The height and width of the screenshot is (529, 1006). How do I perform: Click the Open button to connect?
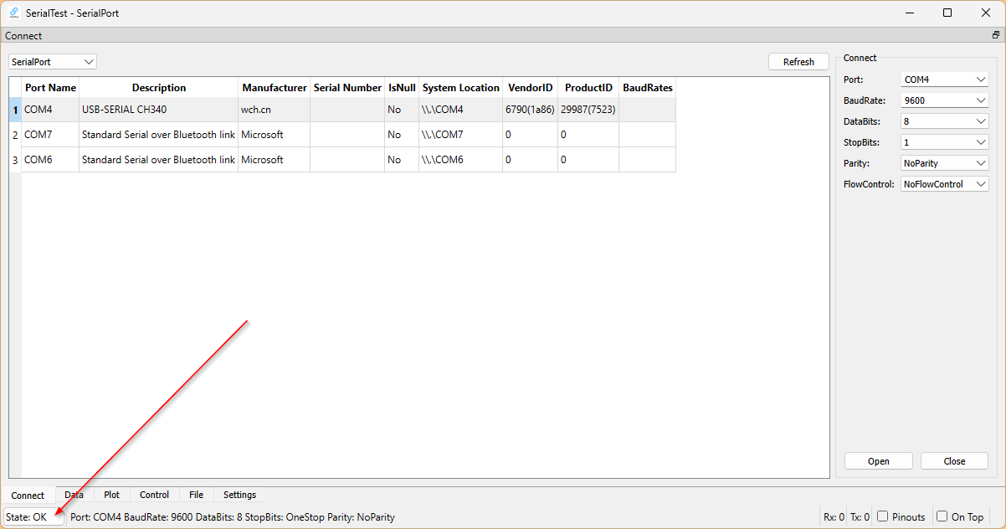click(x=878, y=461)
